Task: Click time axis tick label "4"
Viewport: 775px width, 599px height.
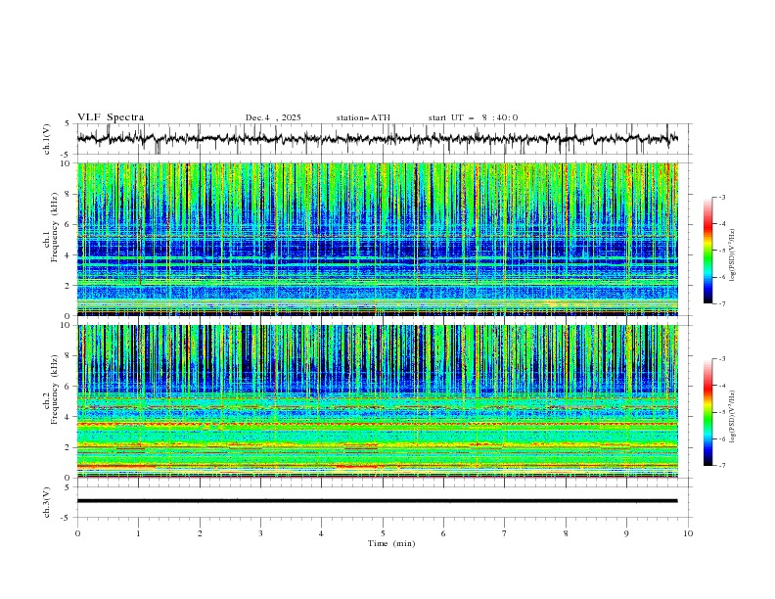Action: coord(321,533)
